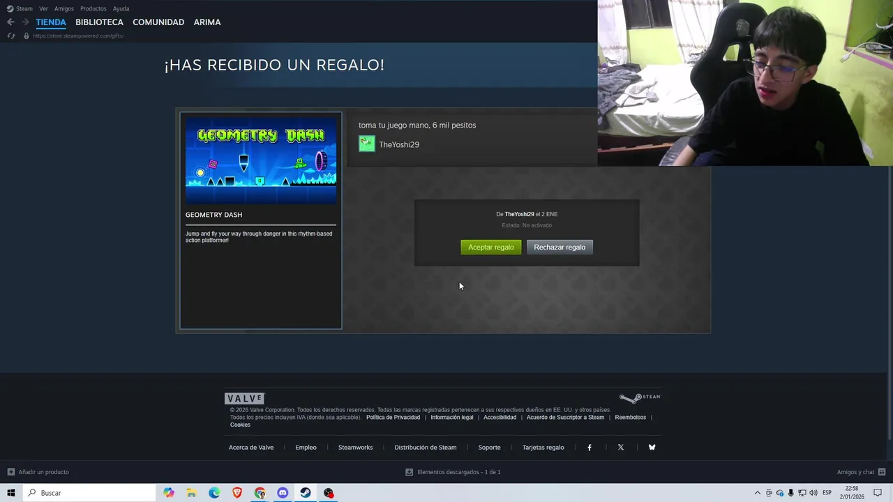Open the Empleo footer link
Viewport: 893px width, 502px height.
(306, 448)
